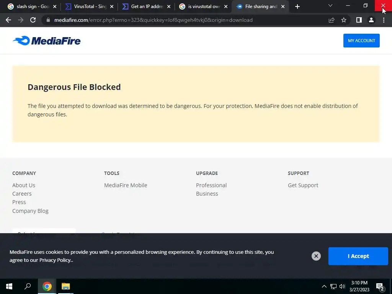Click the I Accept cookies button
Screen dimensions: 392x294
(358, 256)
